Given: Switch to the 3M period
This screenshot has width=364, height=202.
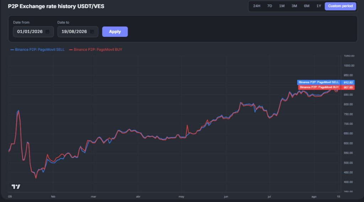Looking at the screenshot, I should pos(294,6).
